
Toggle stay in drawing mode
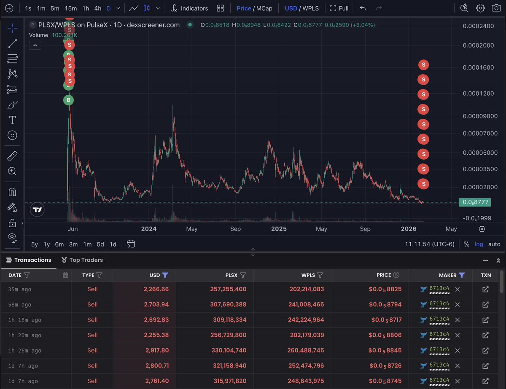[x=12, y=207]
